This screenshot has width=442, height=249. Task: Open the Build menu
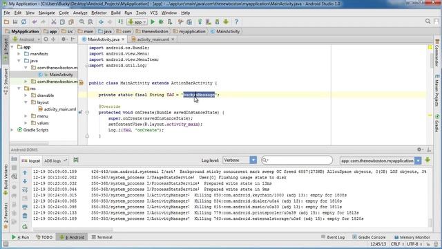pos(115,12)
